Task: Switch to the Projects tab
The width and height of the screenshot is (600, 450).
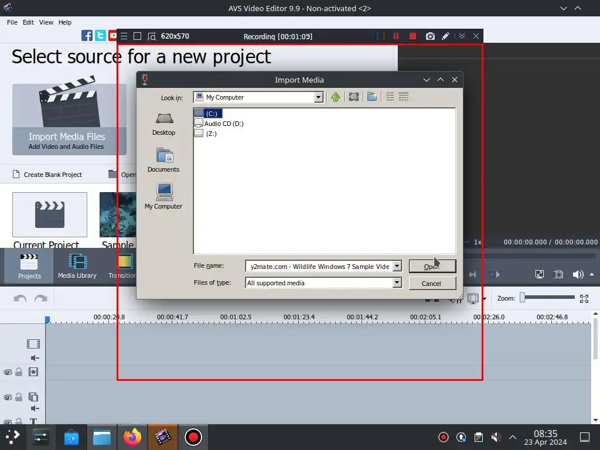Action: pos(29,266)
